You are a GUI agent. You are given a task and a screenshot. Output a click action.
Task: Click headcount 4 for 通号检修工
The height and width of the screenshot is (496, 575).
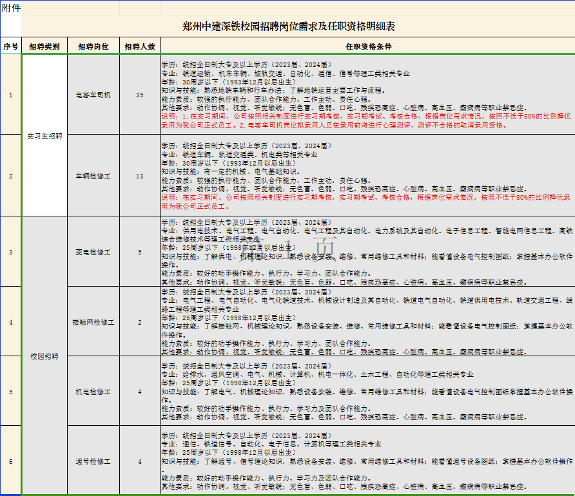click(140, 461)
